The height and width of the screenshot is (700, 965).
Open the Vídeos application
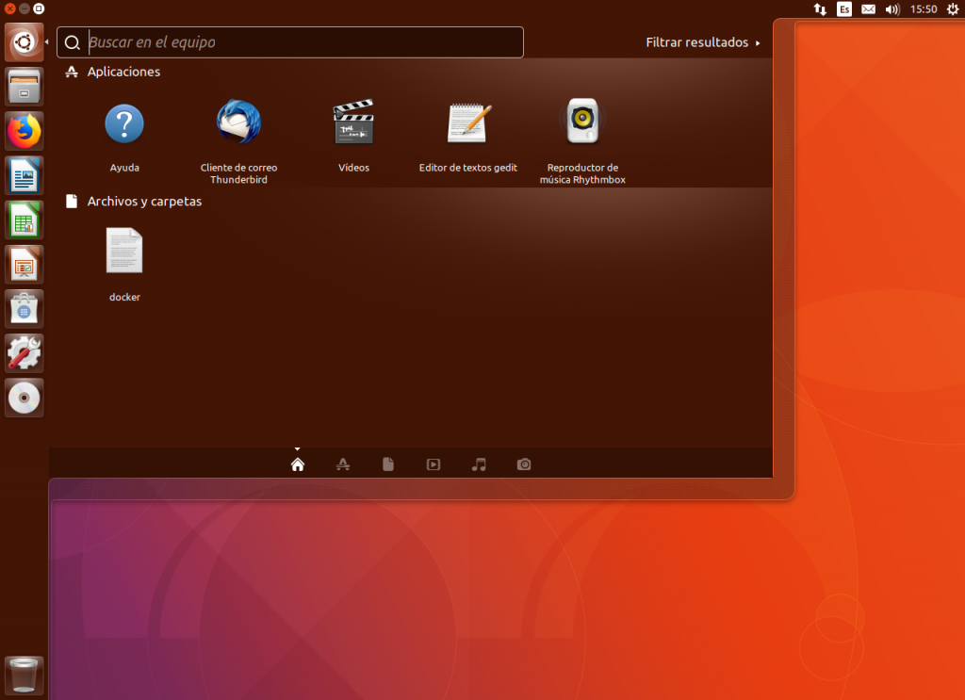(353, 122)
